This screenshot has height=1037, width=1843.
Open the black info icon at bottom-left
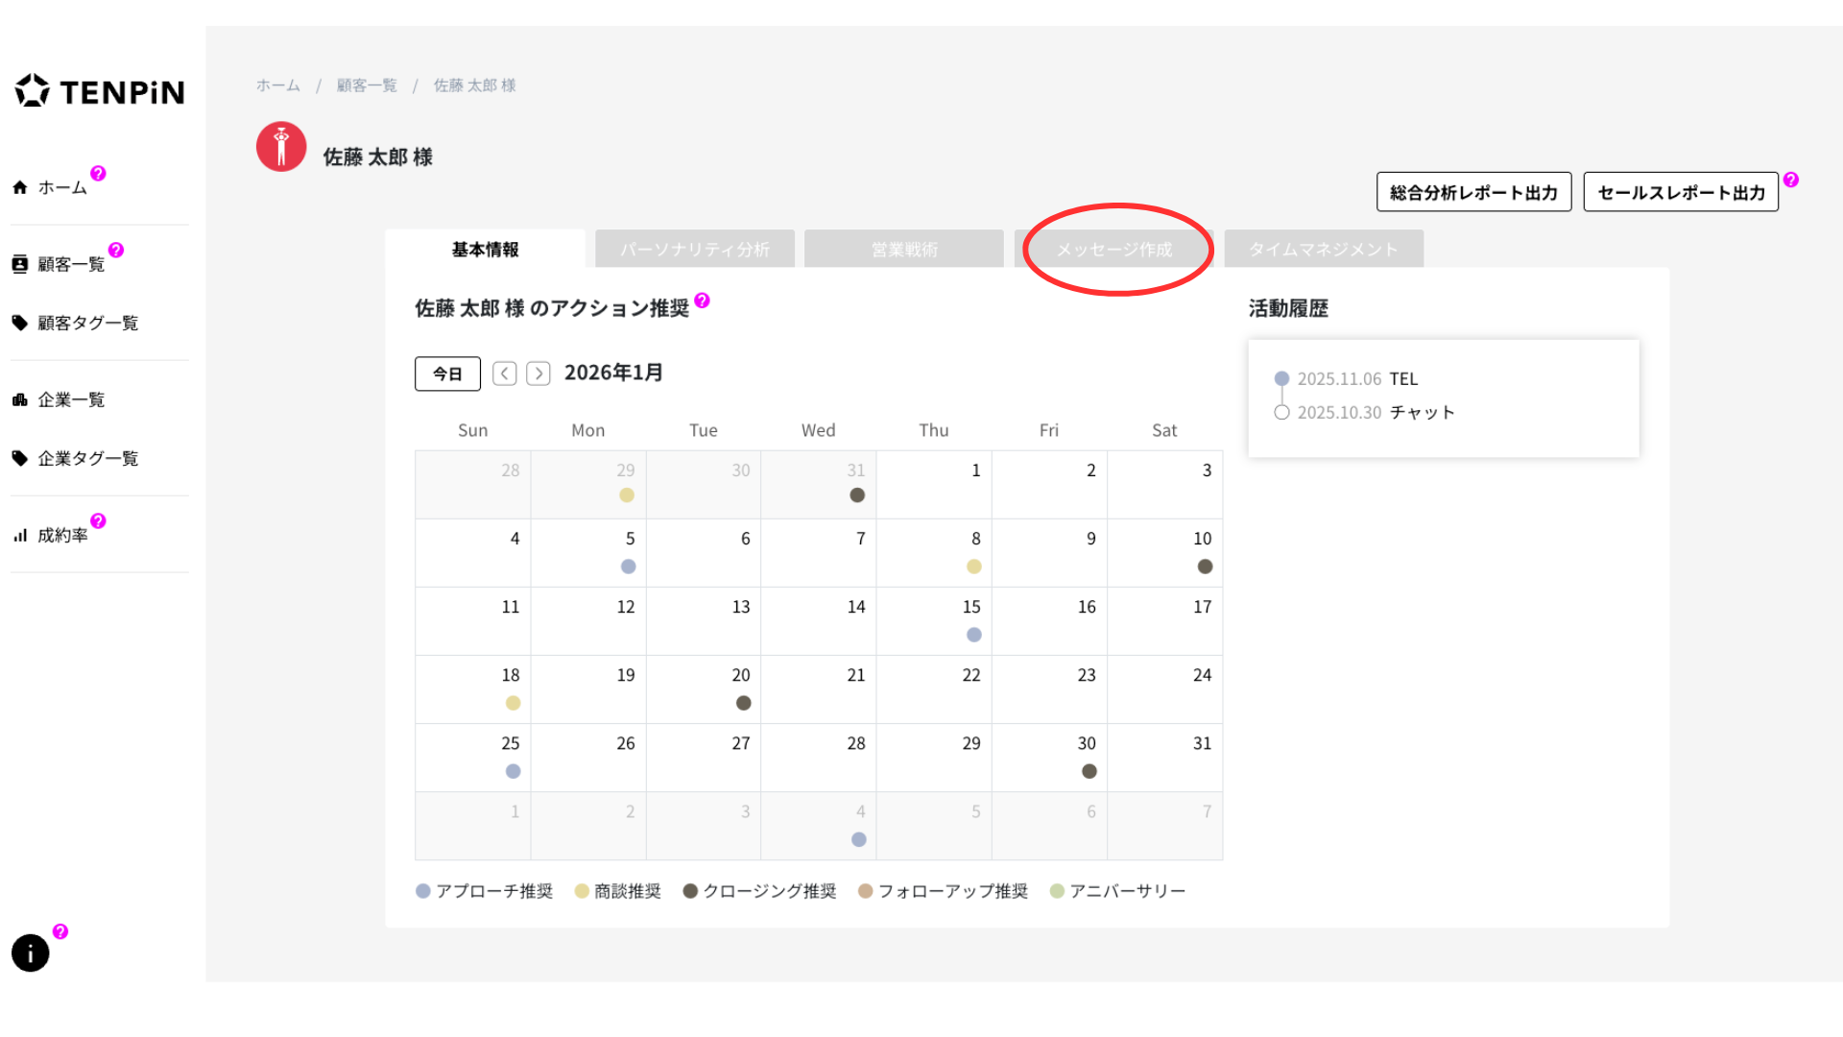point(30,953)
